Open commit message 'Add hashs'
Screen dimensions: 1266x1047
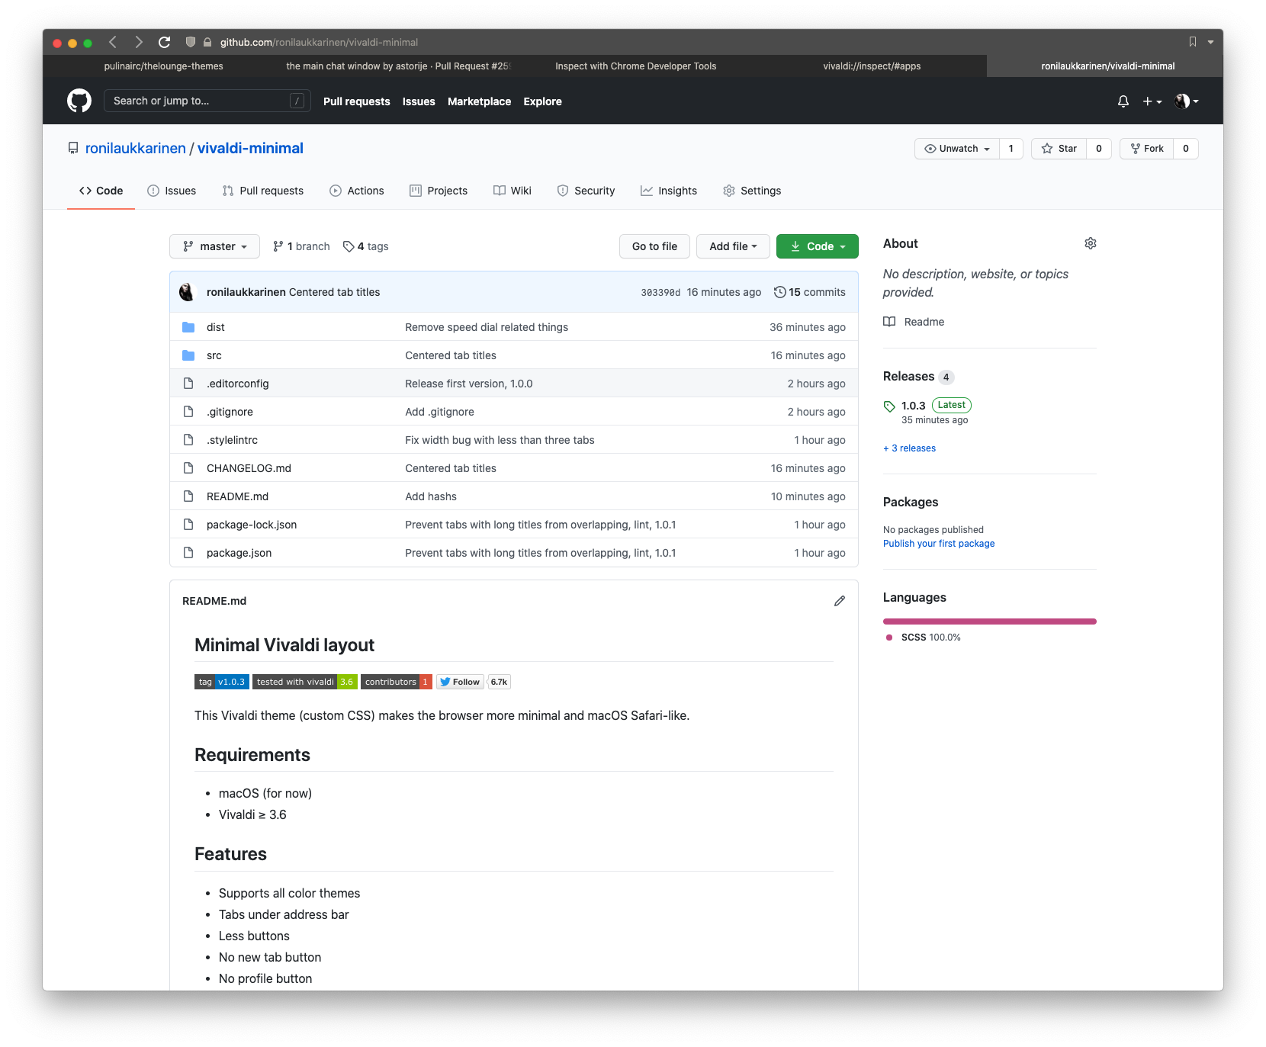(431, 496)
